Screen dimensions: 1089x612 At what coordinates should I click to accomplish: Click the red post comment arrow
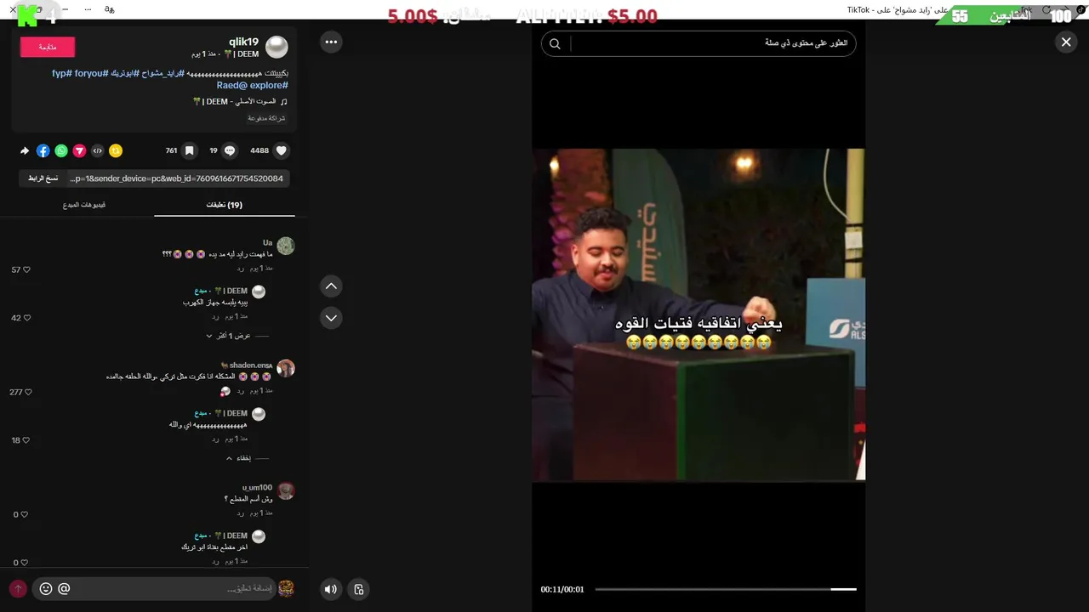click(x=18, y=588)
